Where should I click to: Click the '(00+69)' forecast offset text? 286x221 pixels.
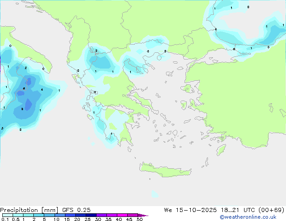pos(272,210)
